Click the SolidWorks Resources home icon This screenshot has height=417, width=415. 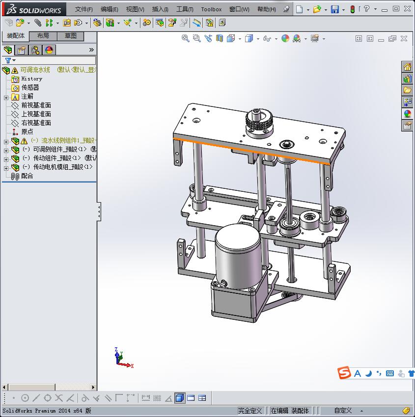(407, 67)
